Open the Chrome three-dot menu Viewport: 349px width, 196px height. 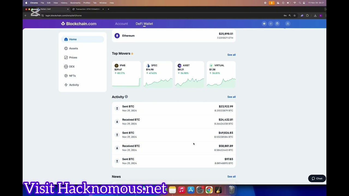tap(326, 16)
